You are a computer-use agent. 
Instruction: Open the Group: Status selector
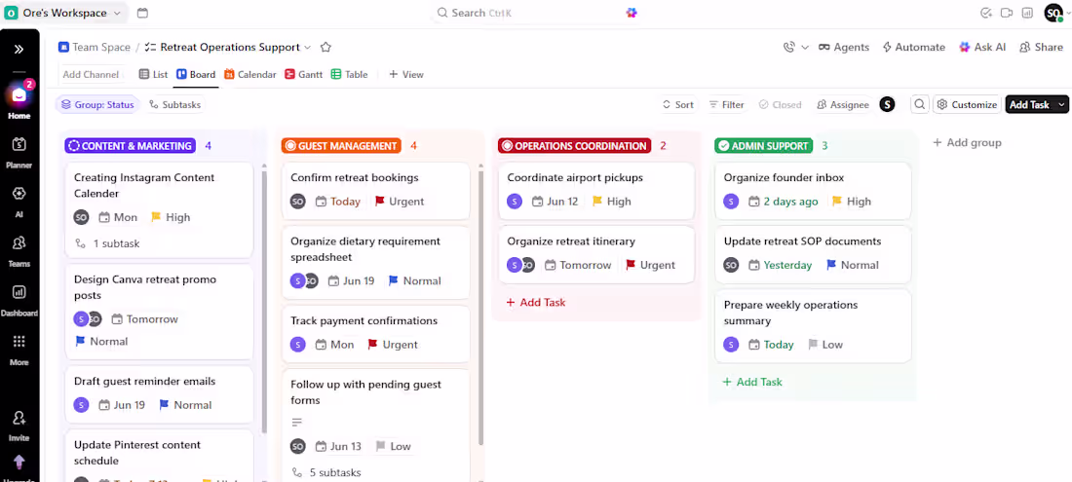point(97,104)
